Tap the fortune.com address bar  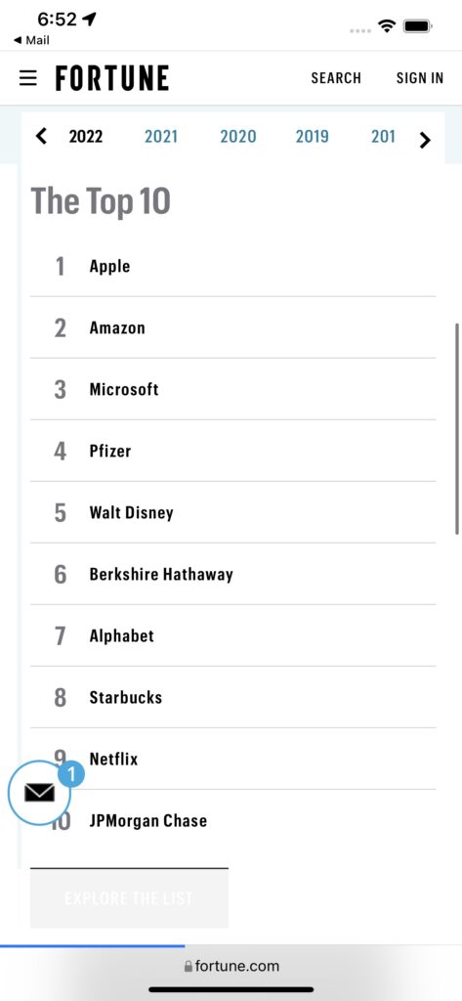[x=231, y=967]
